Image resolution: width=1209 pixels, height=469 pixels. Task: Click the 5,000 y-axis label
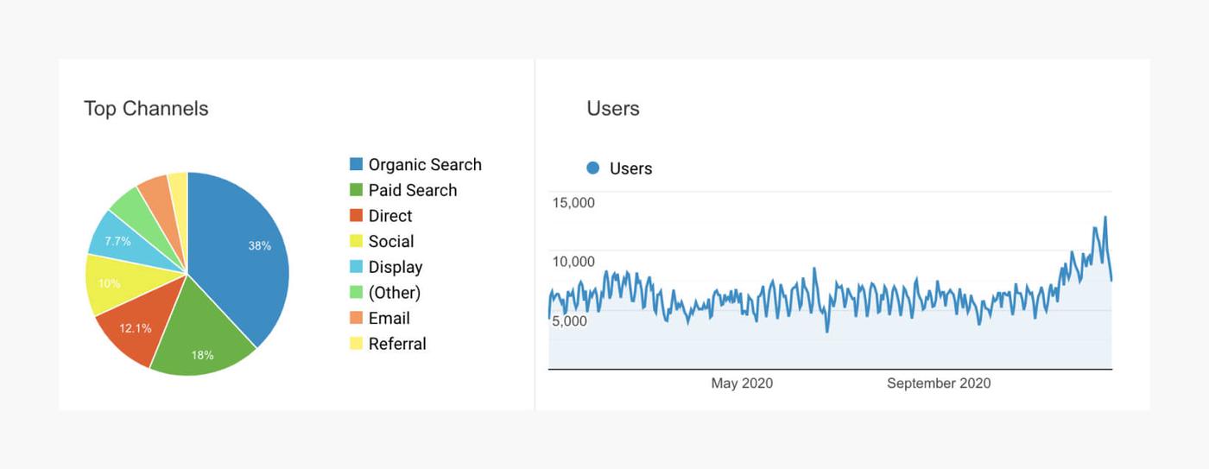tap(569, 320)
